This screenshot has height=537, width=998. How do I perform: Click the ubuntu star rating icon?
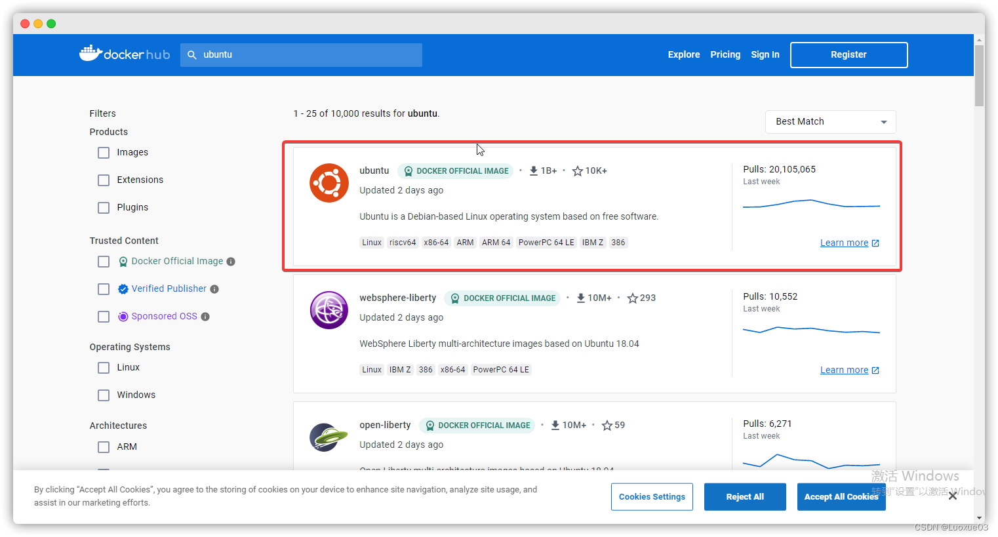tap(578, 170)
